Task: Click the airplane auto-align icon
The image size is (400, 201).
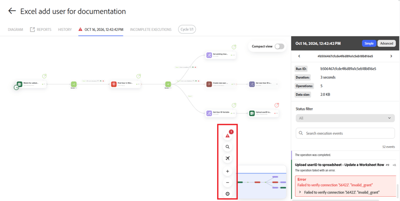Action: point(228,158)
